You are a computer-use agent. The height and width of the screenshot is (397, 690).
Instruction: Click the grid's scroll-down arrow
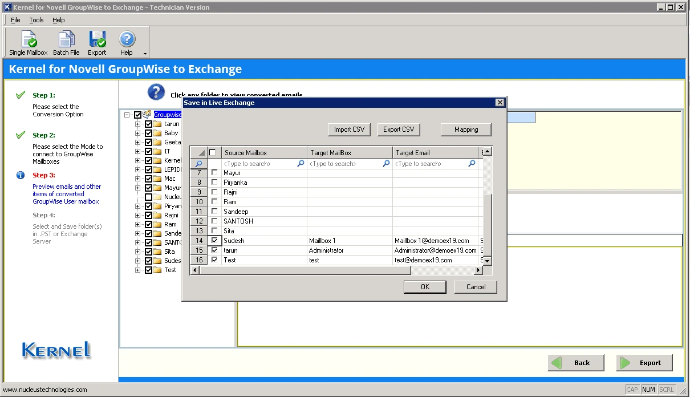[488, 261]
